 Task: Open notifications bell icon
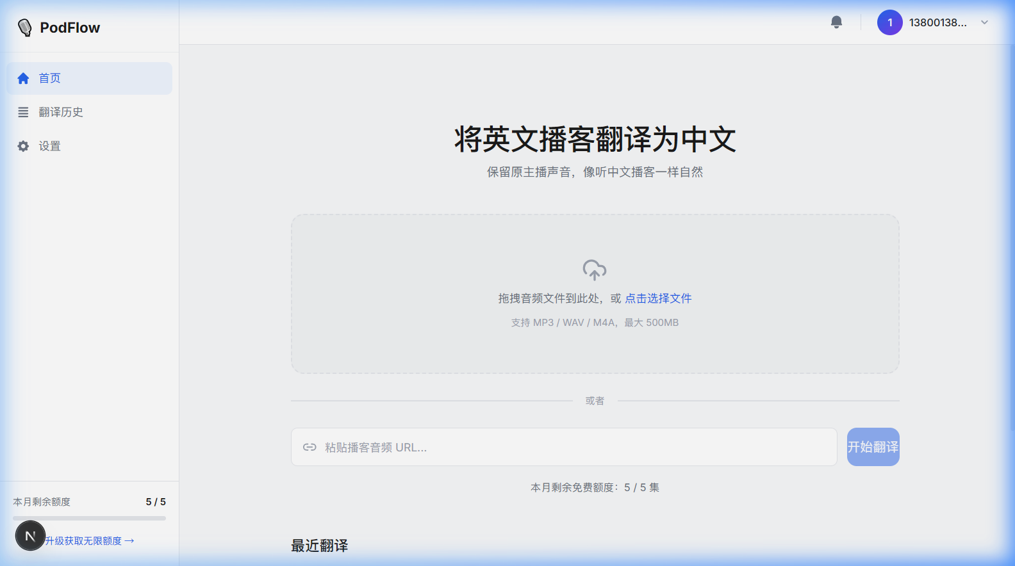pos(836,22)
